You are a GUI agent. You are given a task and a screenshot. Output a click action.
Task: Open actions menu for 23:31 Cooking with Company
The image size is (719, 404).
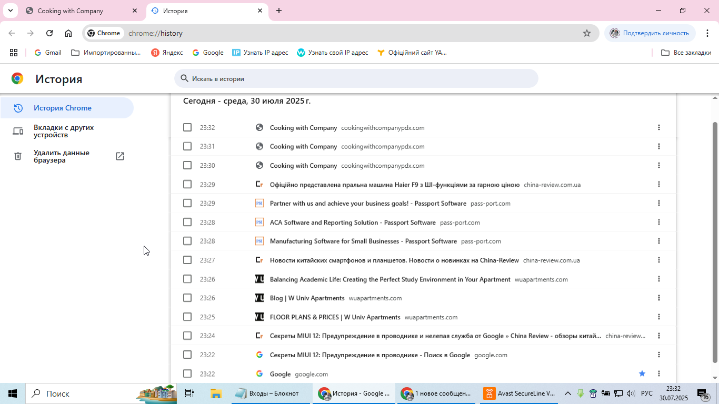658,146
